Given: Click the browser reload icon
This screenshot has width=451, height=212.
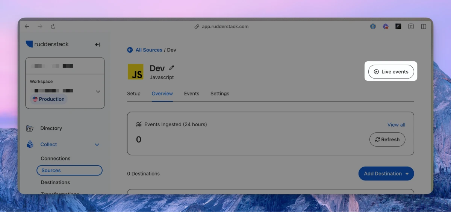Looking at the screenshot, I should click(53, 27).
